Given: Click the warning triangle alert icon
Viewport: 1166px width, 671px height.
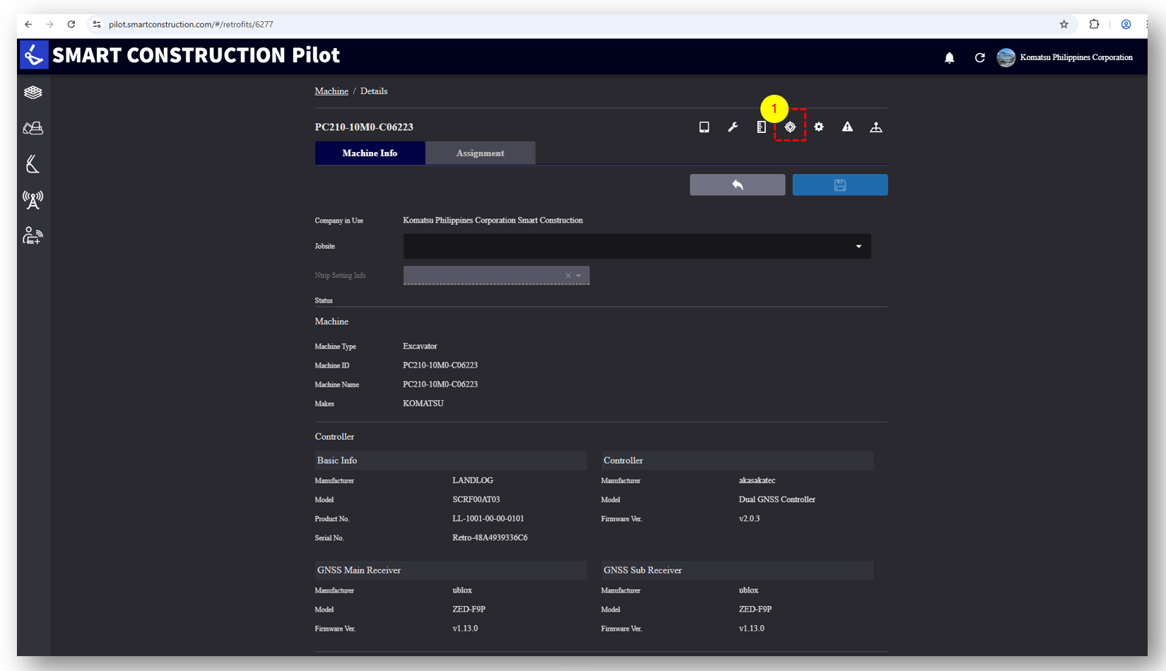Looking at the screenshot, I should coord(847,127).
